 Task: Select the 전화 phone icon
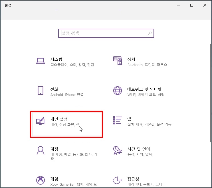(41, 91)
